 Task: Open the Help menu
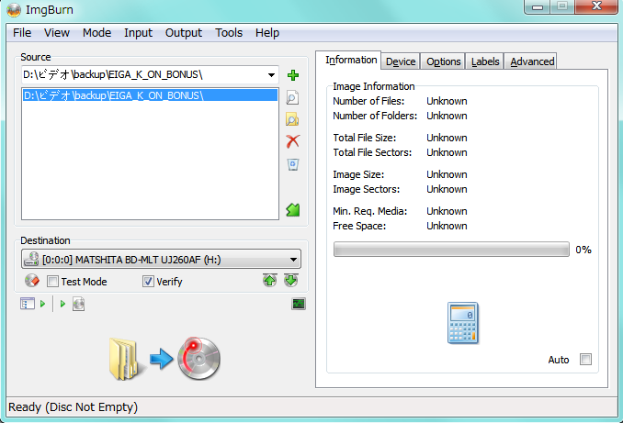pyautogui.click(x=267, y=32)
